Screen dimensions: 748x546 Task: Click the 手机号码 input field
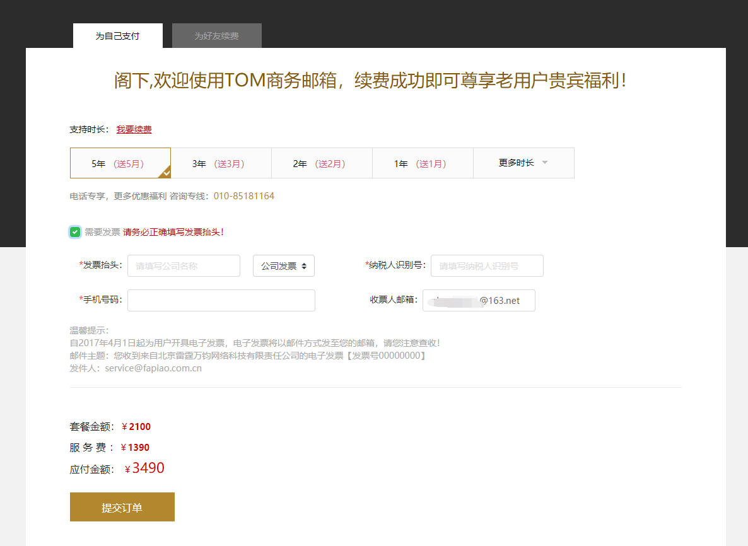pos(221,300)
